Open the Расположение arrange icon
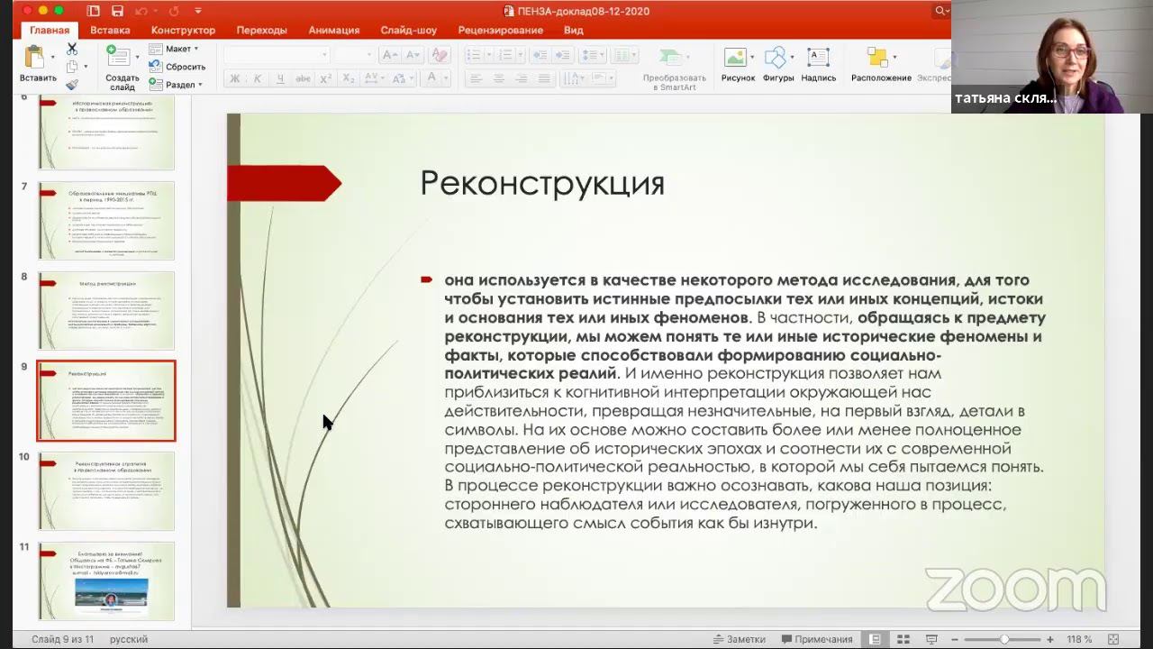Screen dimensions: 1153x649 876,57
